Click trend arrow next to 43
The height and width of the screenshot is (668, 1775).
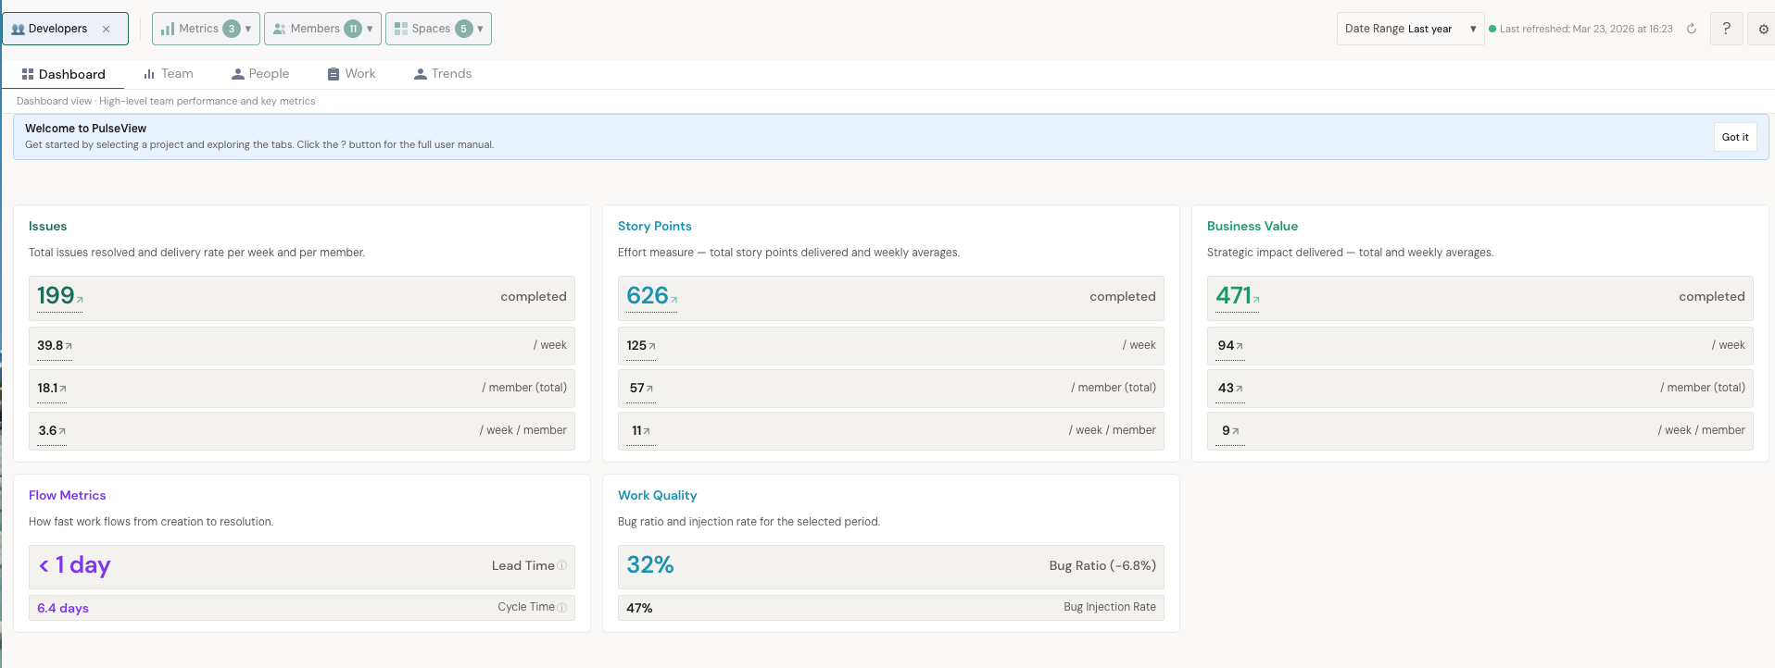click(x=1240, y=390)
